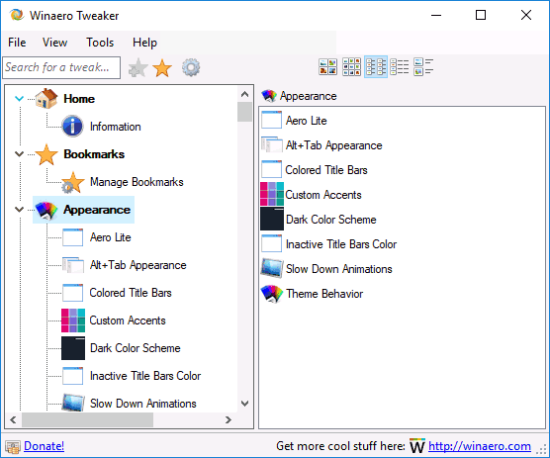
Task: Select Alt+Tab Appearance label in the tree
Action: click(137, 265)
